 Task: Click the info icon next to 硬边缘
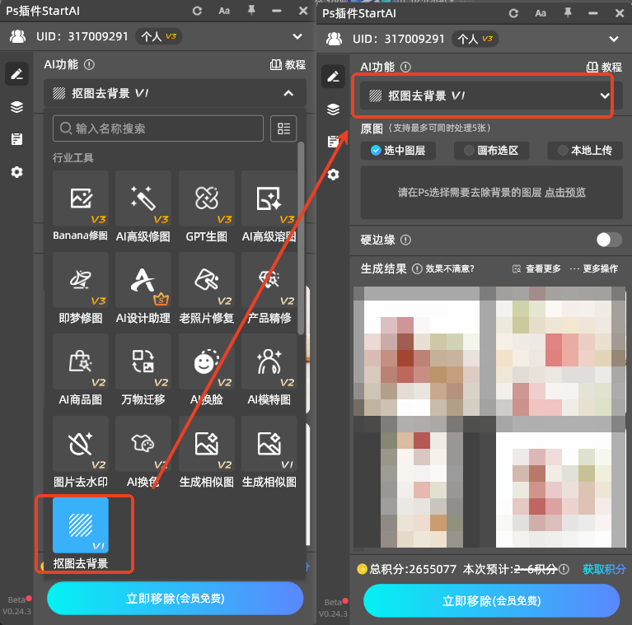[405, 240]
